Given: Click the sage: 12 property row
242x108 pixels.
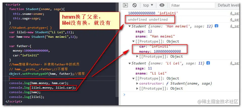Looking at the screenshot, I should 144,31.
